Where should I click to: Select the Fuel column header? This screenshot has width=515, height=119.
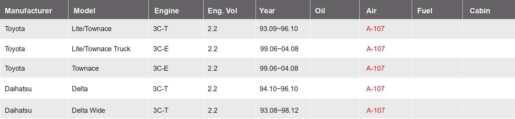(x=425, y=11)
